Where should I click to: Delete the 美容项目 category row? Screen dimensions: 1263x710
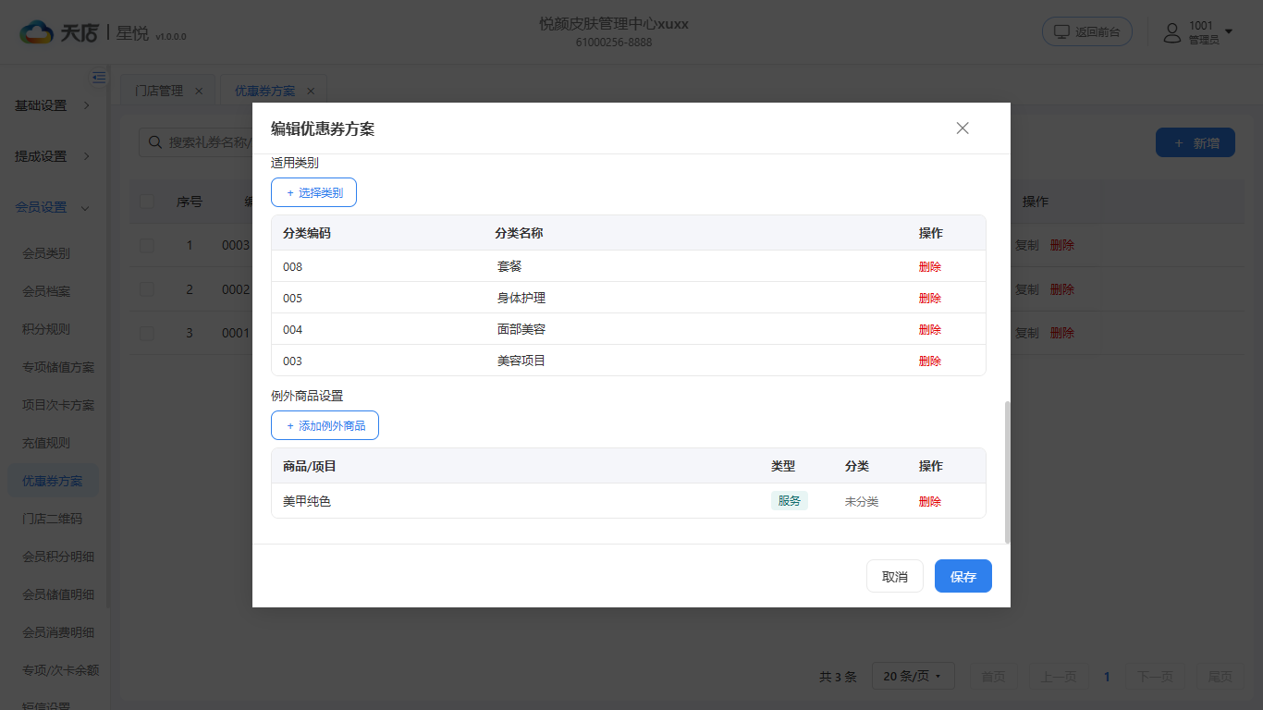[930, 361]
